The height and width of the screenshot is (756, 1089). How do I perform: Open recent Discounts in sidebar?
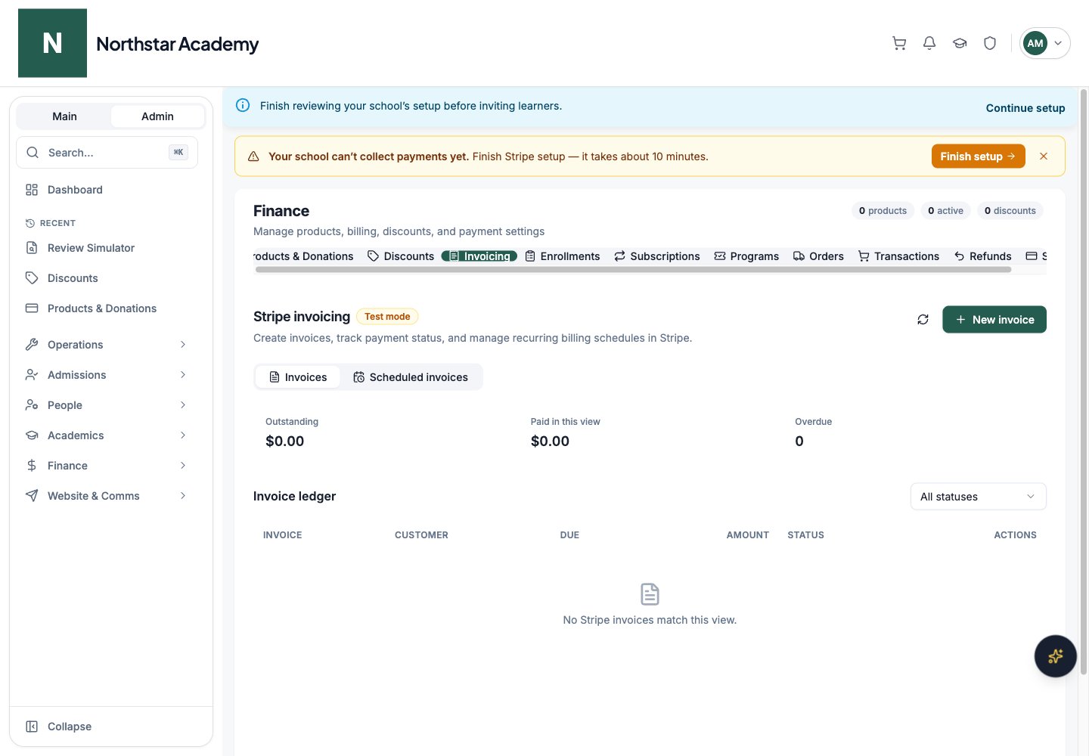pyautogui.click(x=107, y=278)
